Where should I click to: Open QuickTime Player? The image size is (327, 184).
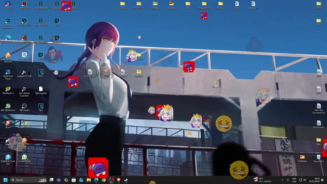[8, 75]
